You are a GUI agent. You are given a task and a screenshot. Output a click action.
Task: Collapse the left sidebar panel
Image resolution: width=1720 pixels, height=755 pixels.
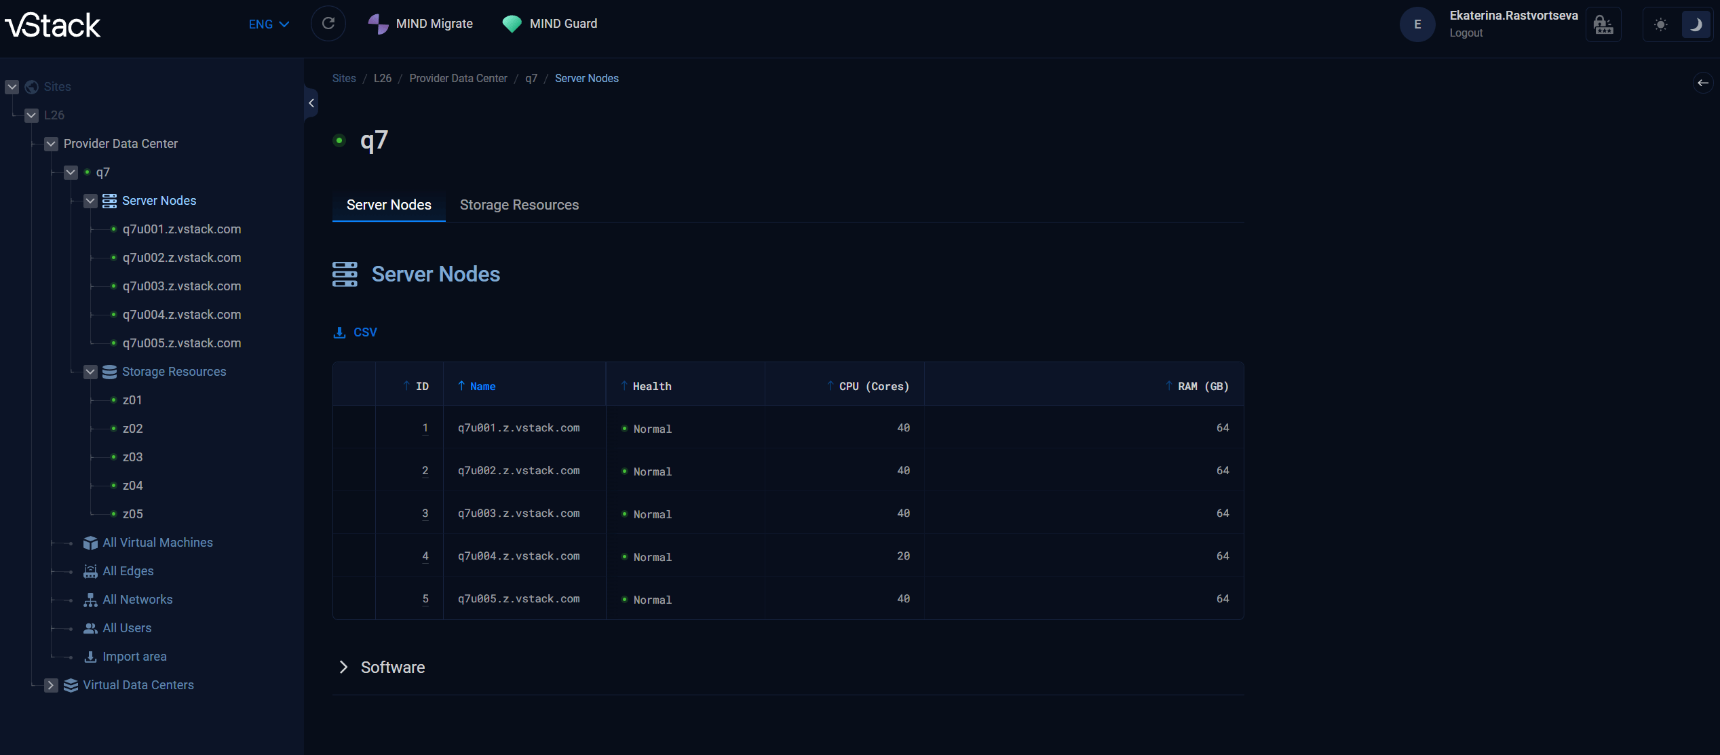pos(311,103)
